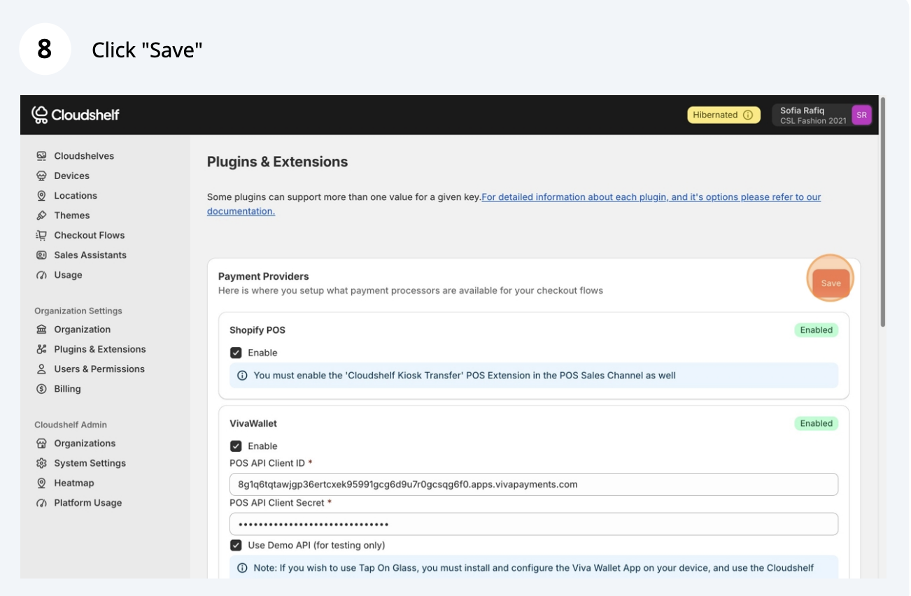Screen dimensions: 911x596
Task: Click the POS API Client ID field
Action: 534,484
